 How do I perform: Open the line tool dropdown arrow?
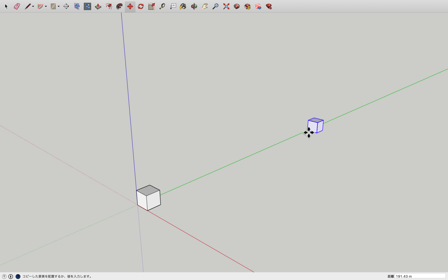coord(33,7)
